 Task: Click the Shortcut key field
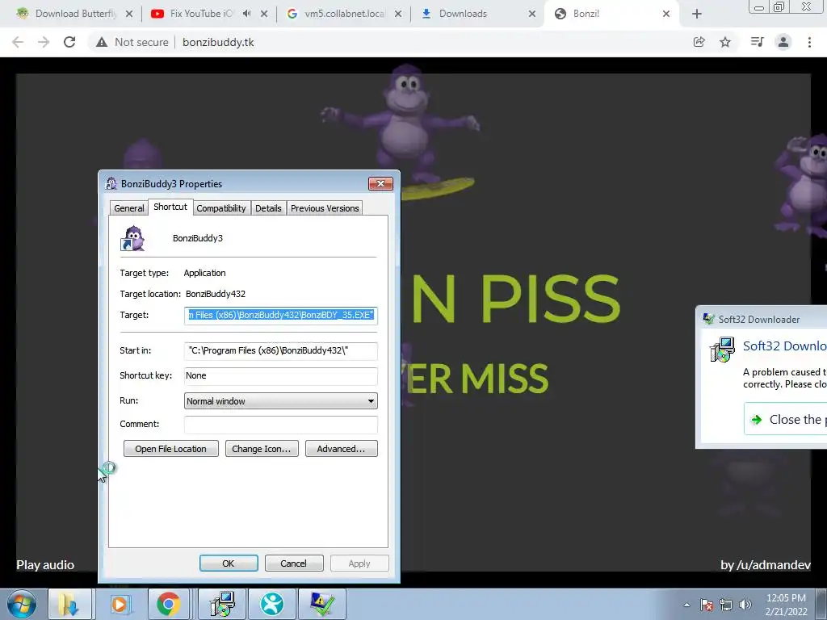click(280, 376)
